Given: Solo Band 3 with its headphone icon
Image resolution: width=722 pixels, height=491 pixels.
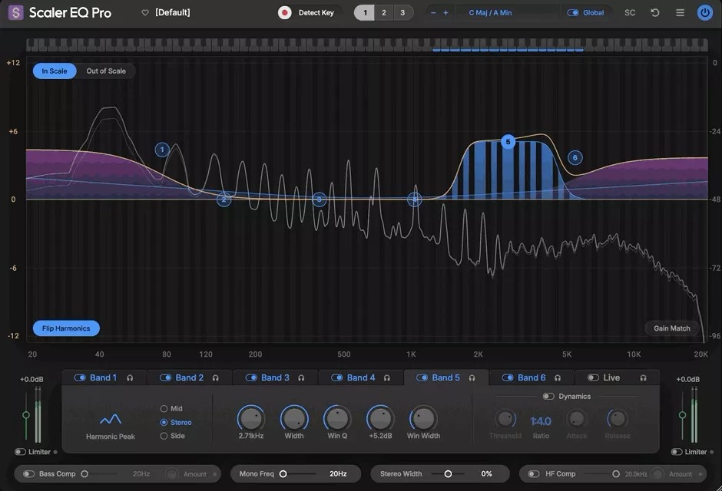Looking at the screenshot, I should pyautogui.click(x=301, y=378).
